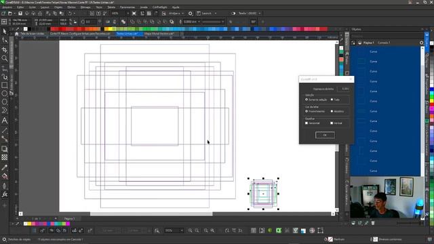Viewport: 434px width, 244px height.
Task: Select the Interactive Fill bucket tool
Action: click(x=5, y=176)
